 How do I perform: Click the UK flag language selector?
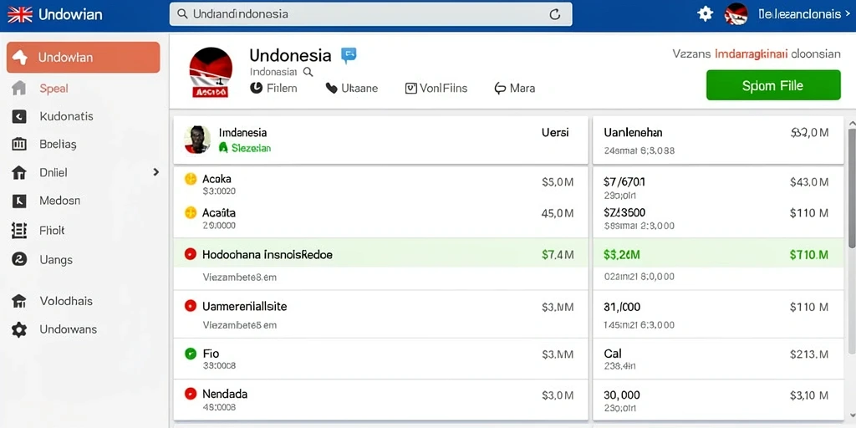click(20, 14)
